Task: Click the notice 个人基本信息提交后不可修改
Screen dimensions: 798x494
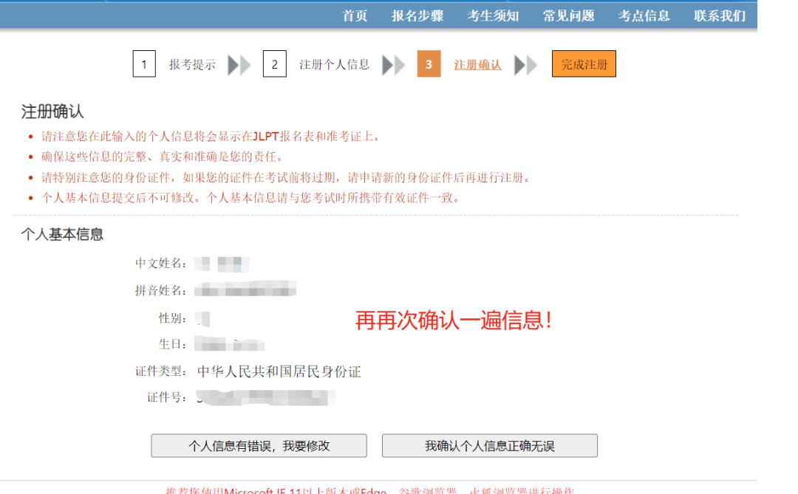Action: (251, 198)
